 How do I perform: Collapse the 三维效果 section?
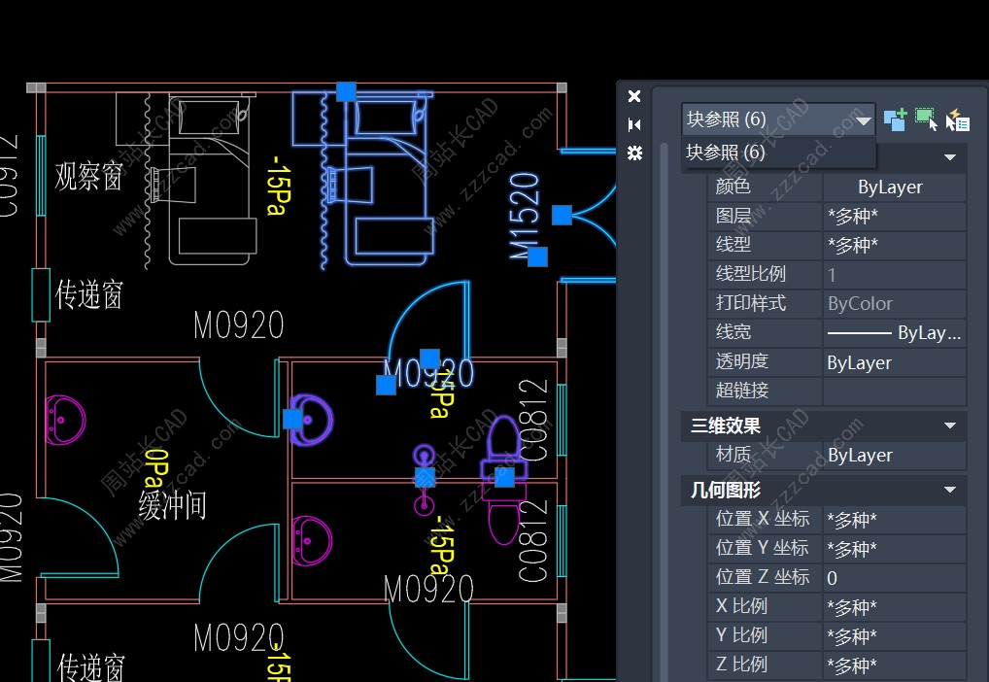coord(950,426)
